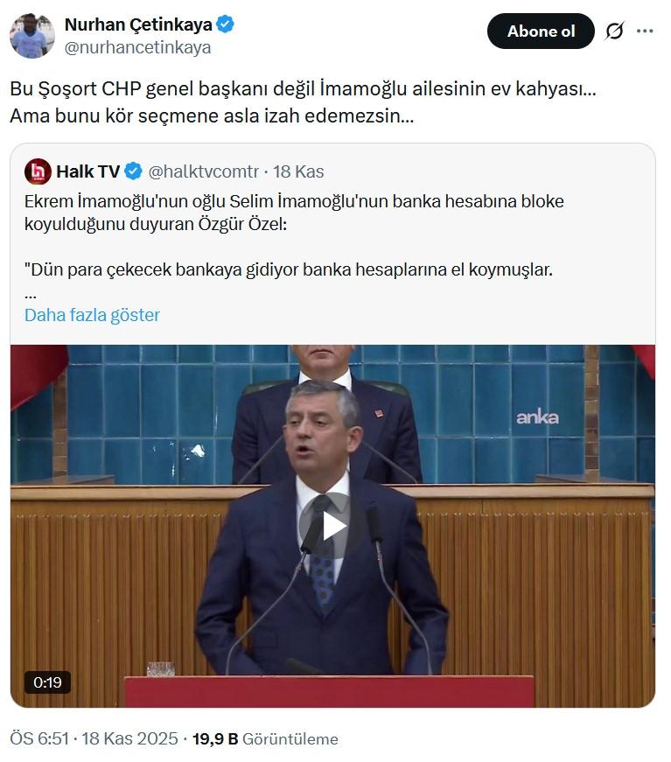
Task: Click the 0:19 video duration badge
Action: pos(47,682)
